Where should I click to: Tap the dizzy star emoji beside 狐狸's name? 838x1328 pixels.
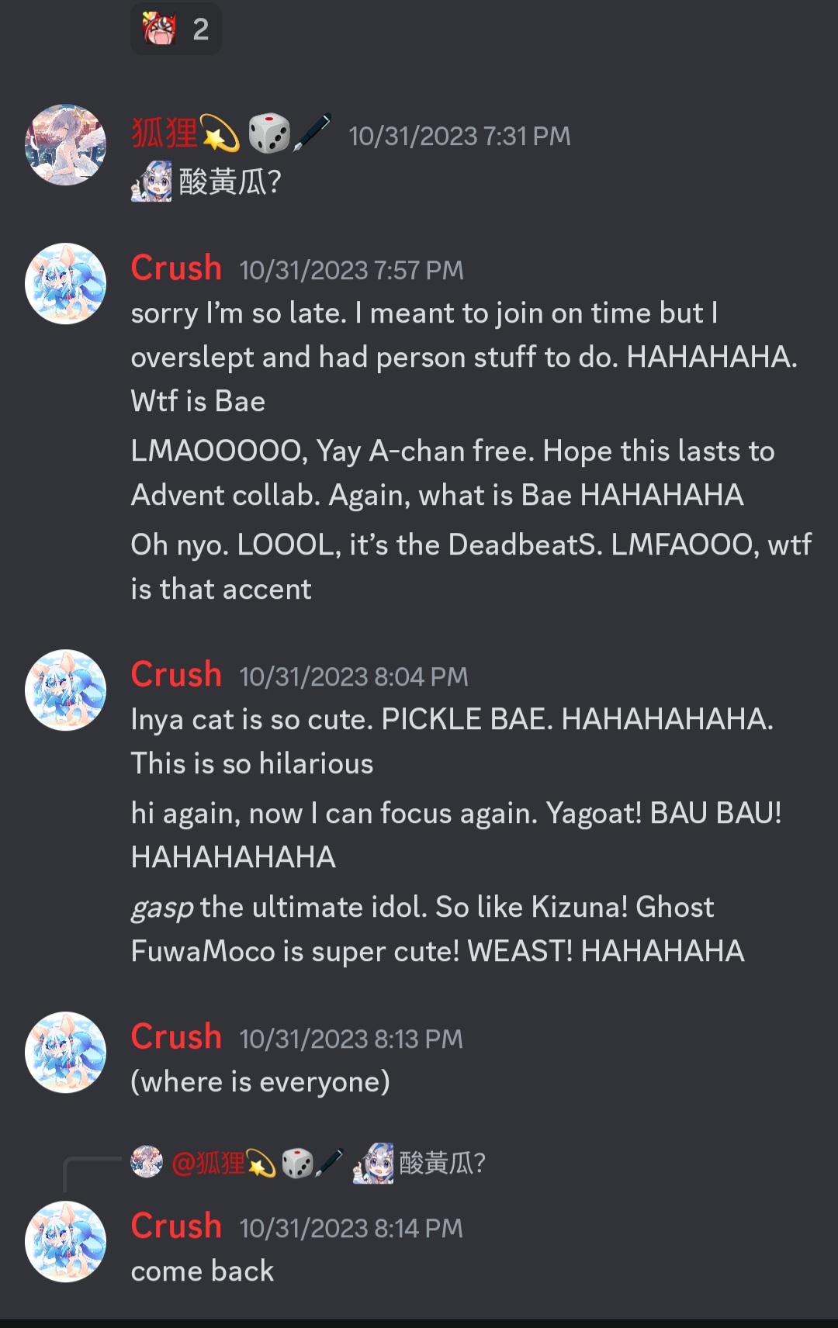pos(220,133)
